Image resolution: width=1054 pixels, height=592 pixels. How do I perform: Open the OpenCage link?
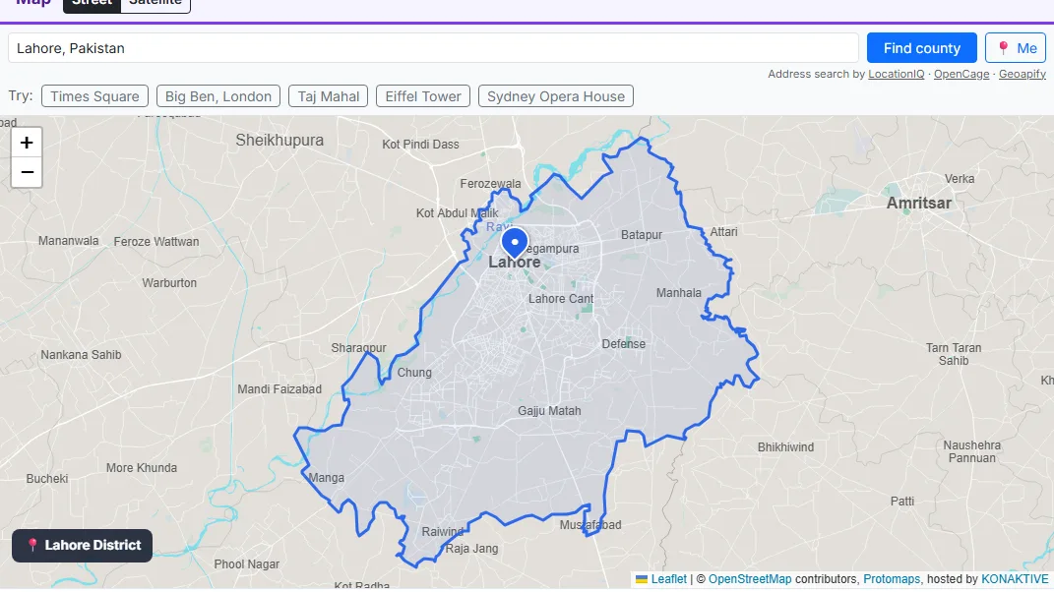961,74
